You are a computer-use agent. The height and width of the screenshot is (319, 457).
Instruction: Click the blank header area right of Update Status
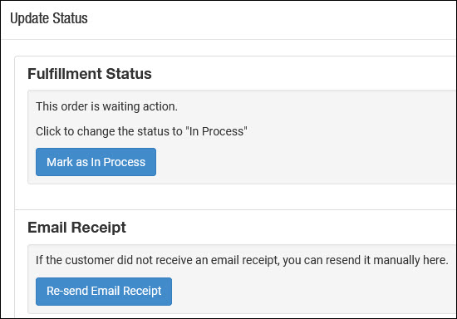pos(271,18)
